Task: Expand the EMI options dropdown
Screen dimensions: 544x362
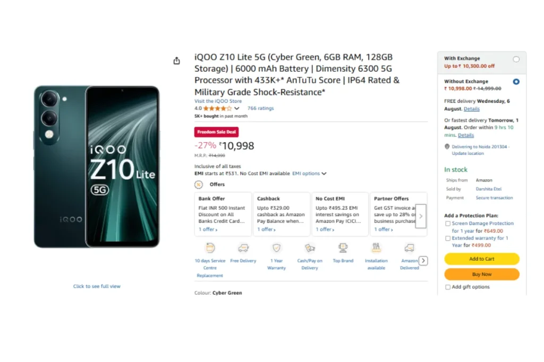Action: pos(309,173)
